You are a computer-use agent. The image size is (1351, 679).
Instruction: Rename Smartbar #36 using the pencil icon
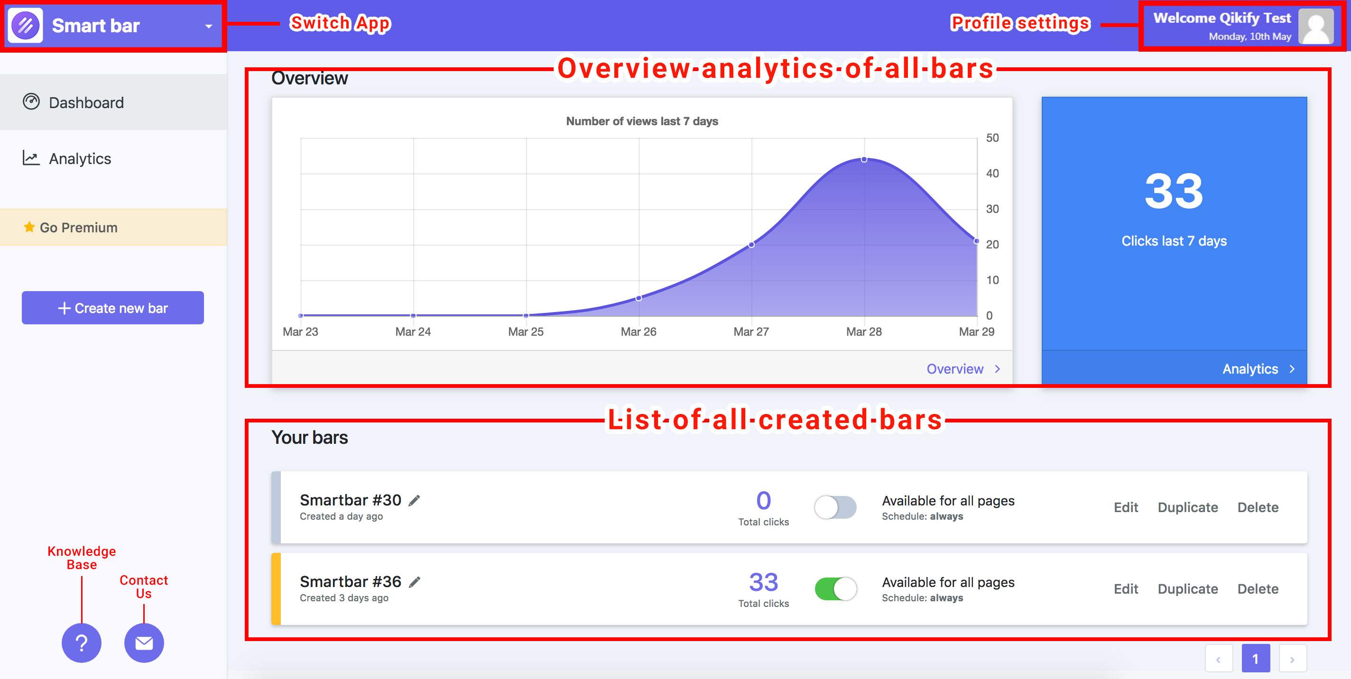(414, 582)
